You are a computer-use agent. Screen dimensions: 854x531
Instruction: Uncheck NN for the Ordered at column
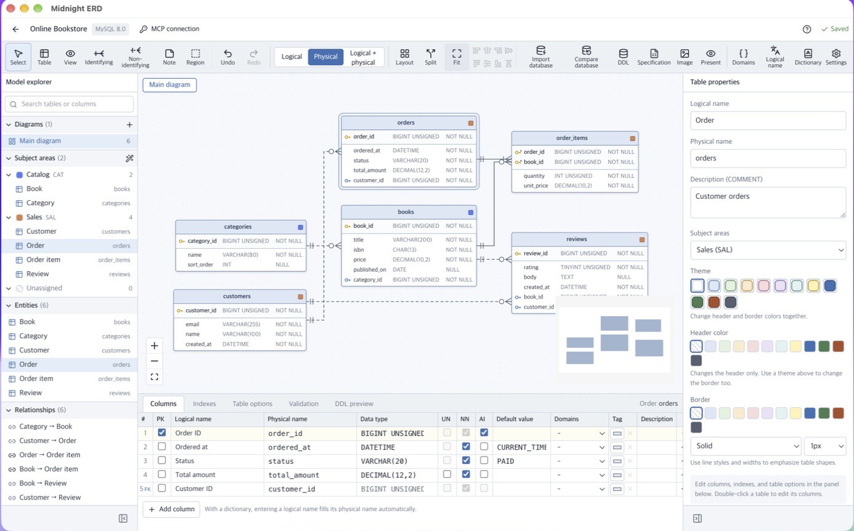point(466,447)
